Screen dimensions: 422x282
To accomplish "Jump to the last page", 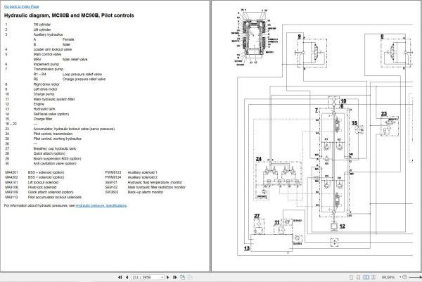I will pyautogui.click(x=174, y=277).
